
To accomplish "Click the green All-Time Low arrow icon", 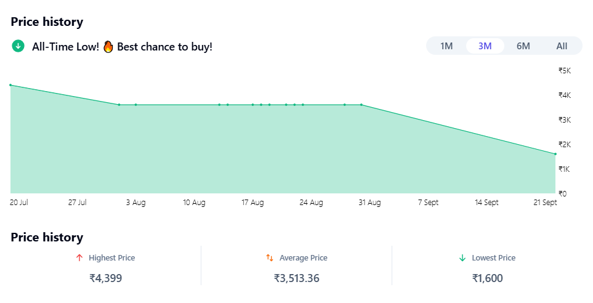I will [x=18, y=46].
